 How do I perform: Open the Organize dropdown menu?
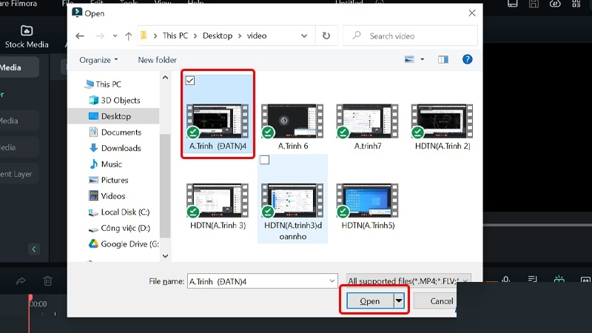98,60
